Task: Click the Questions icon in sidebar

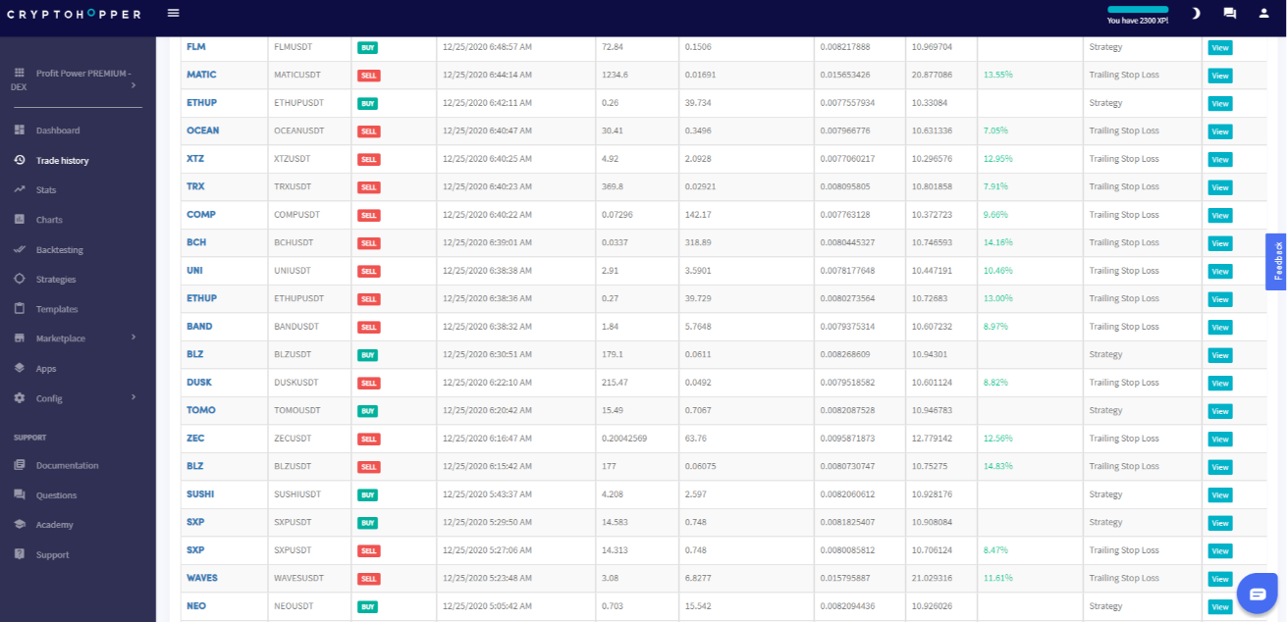Action: click(x=19, y=495)
